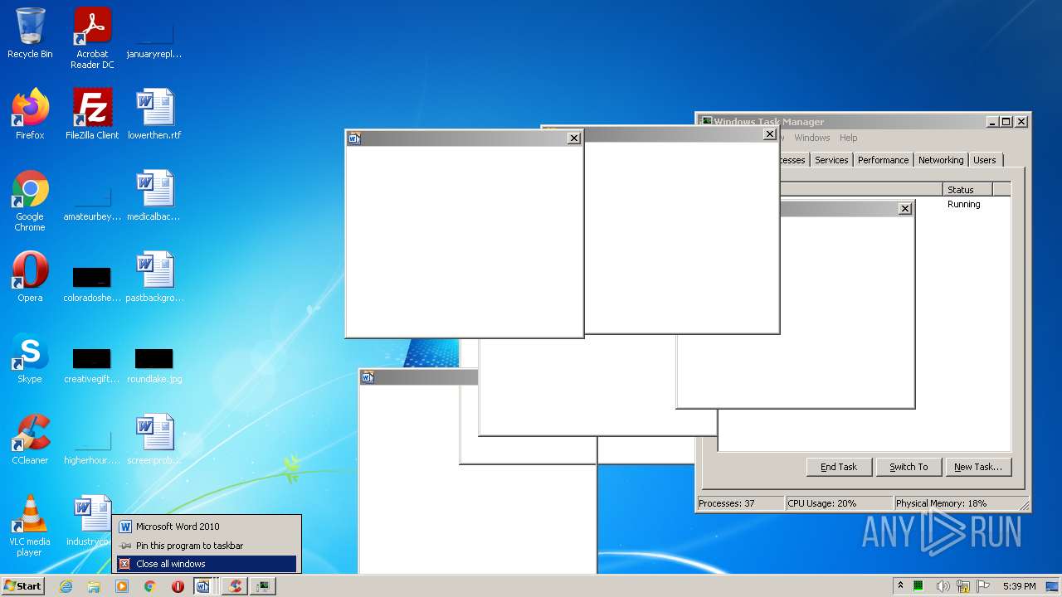Click the green Task Manager tray icon
1062x597 pixels.
tap(918, 586)
